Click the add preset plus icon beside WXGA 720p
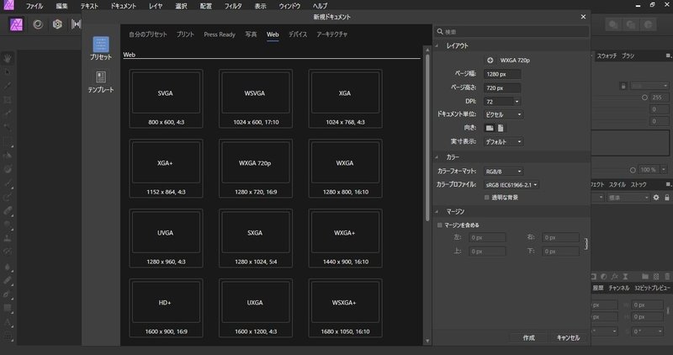The image size is (673, 355). point(490,60)
